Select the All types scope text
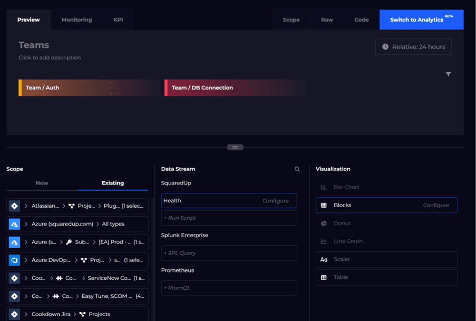The image size is (476, 321). 113,224
